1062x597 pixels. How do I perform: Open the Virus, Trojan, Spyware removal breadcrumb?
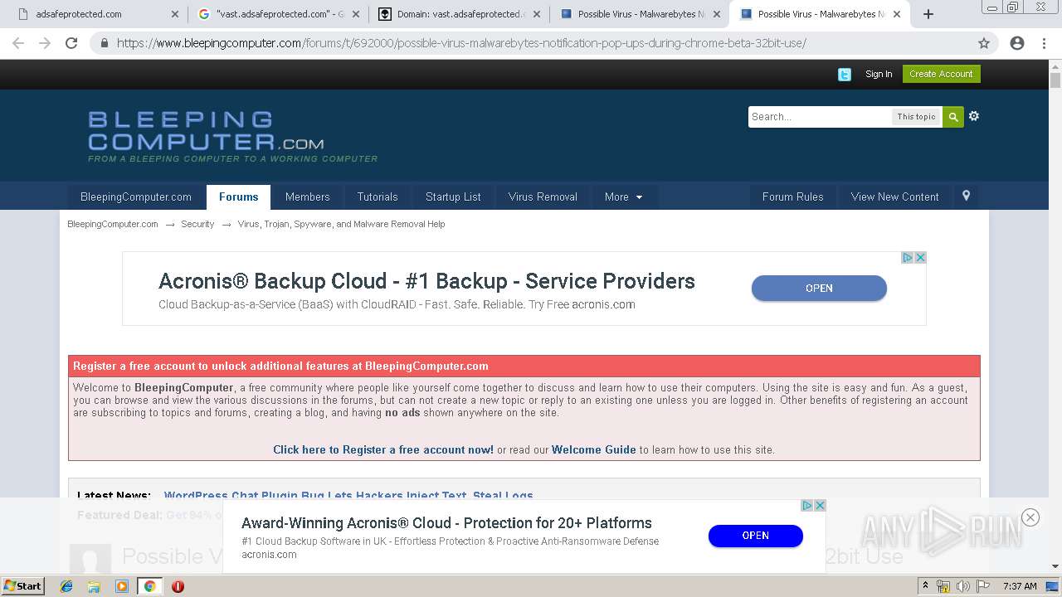pos(341,224)
